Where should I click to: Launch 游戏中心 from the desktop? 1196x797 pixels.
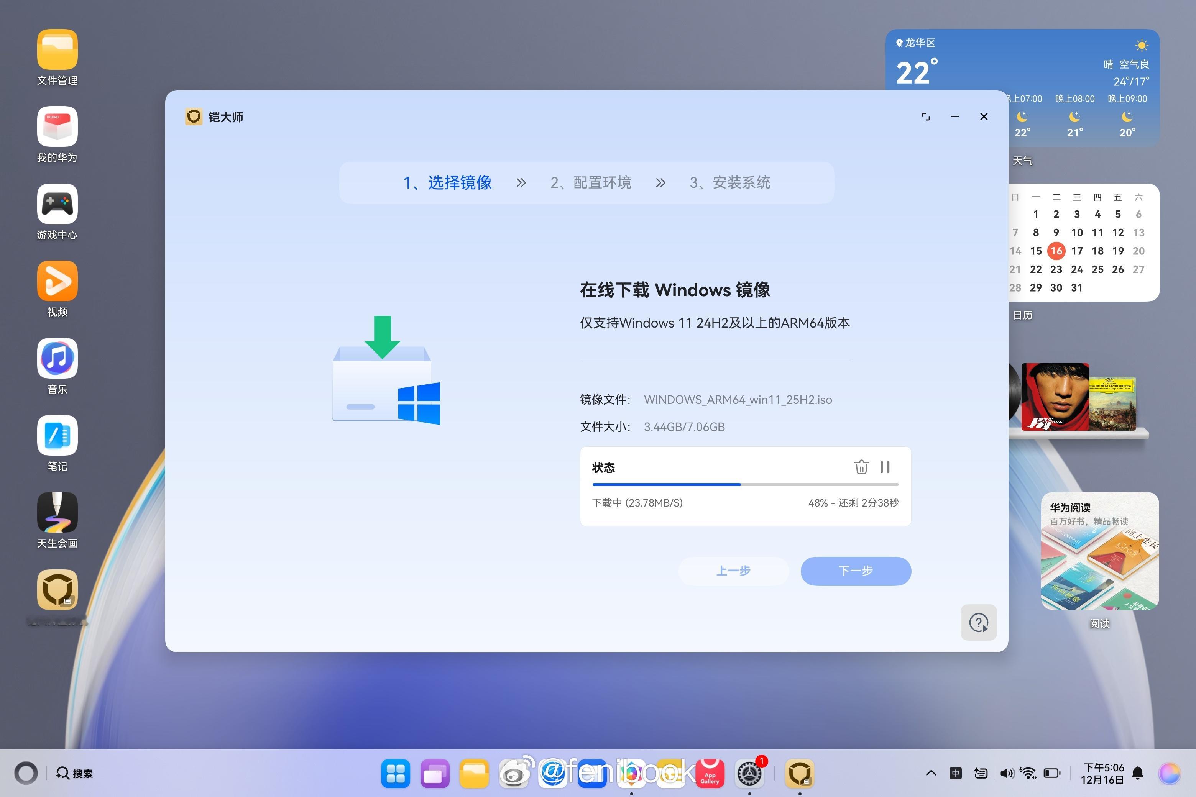tap(57, 204)
